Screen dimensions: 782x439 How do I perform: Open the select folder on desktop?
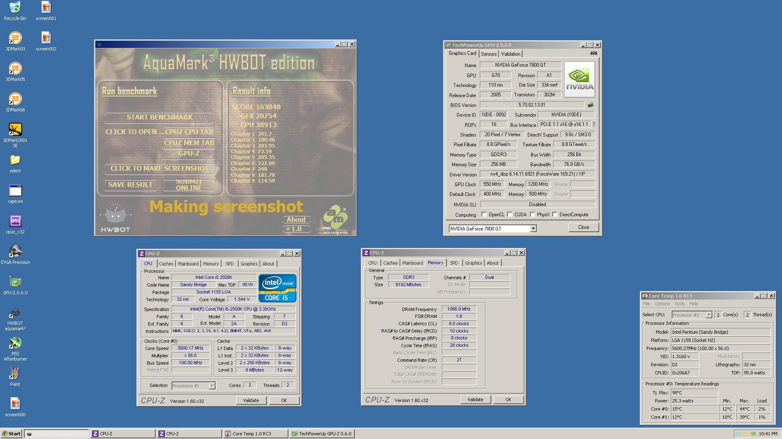(x=15, y=163)
